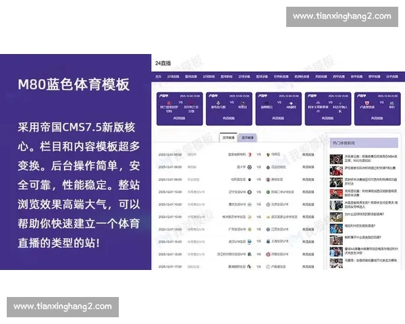Click 高清直播 for 重庆女足U18 match
The height and width of the screenshot is (324, 405).
[x=308, y=205]
